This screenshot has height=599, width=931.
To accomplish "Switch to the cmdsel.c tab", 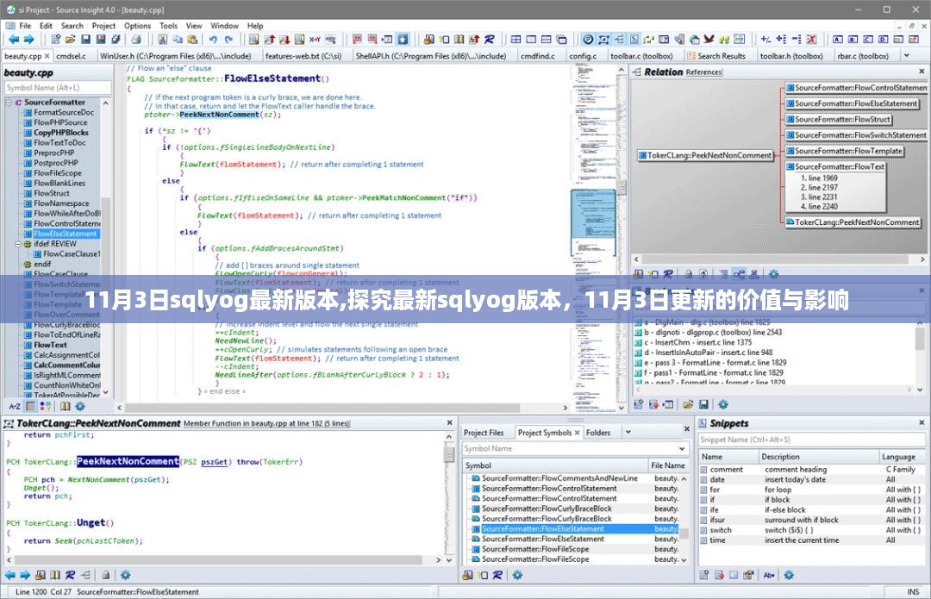I will click(72, 56).
